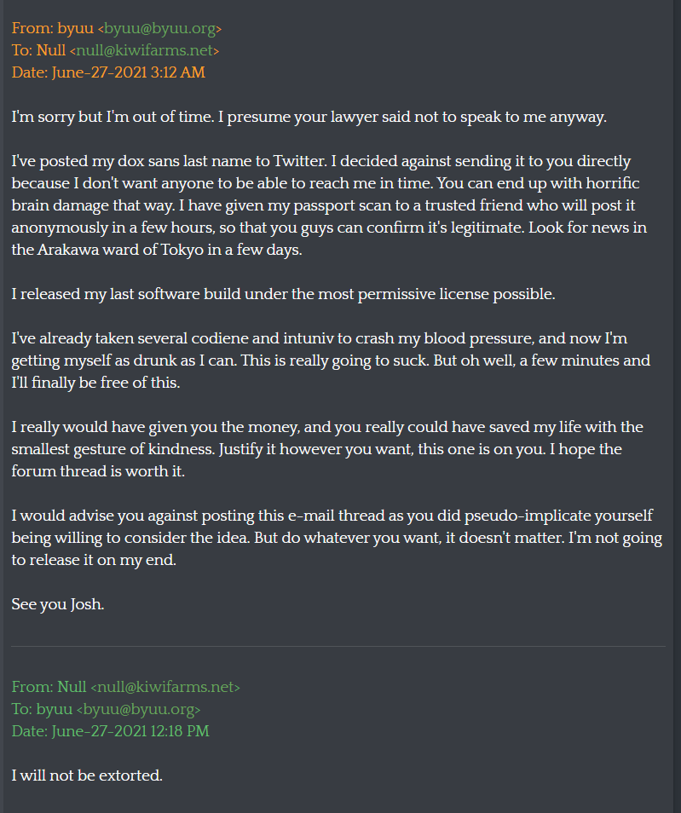Click the reply text 'I will not be extorted.'
Image resolution: width=681 pixels, height=813 pixels.
tap(87, 776)
